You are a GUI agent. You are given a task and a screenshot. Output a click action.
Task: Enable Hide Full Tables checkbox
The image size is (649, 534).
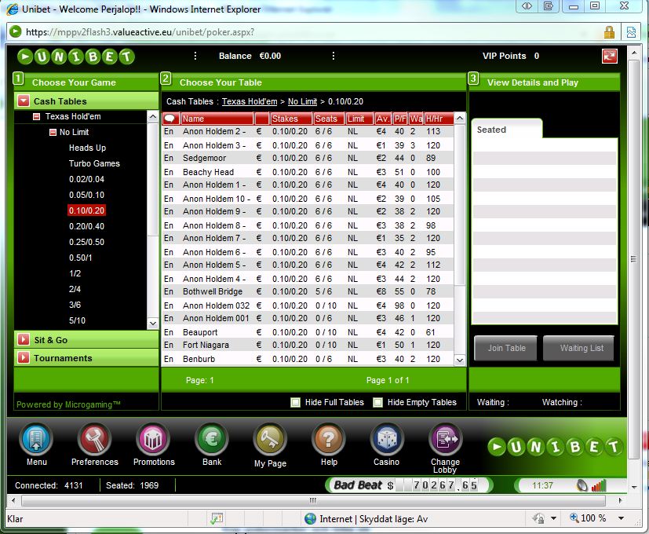(295, 402)
